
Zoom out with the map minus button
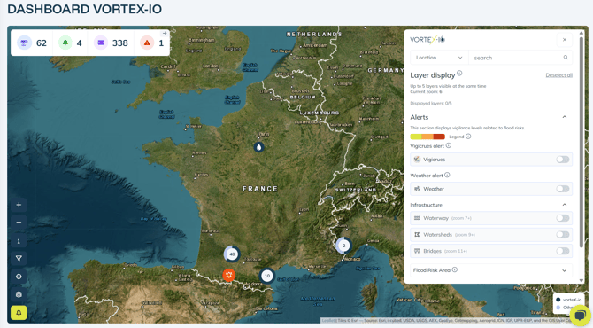click(19, 223)
